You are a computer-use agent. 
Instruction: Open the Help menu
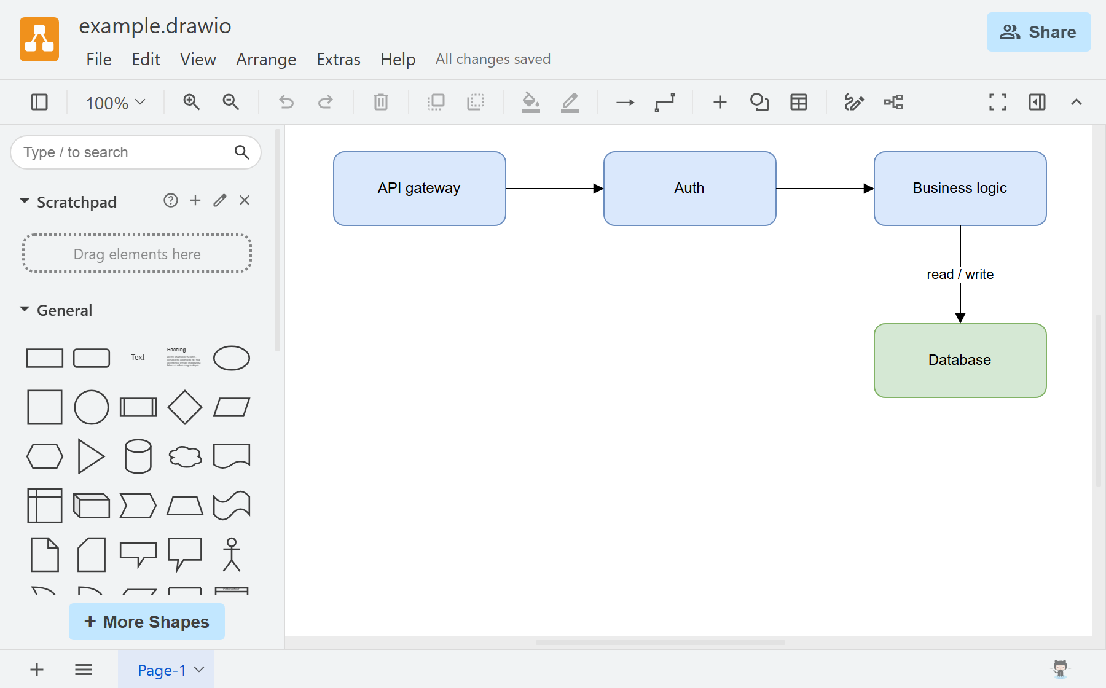coord(398,60)
